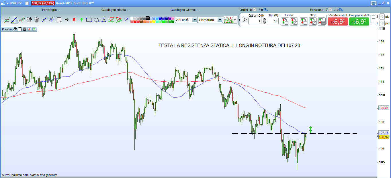Enable the S stop pip checkbox

[x=374, y=17]
